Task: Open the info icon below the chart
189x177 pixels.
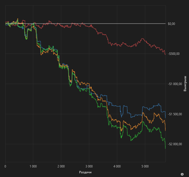Action: pos(182,174)
